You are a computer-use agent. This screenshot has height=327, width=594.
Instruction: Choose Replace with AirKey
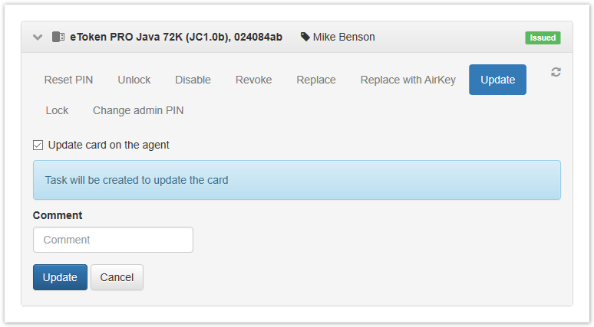(x=408, y=80)
